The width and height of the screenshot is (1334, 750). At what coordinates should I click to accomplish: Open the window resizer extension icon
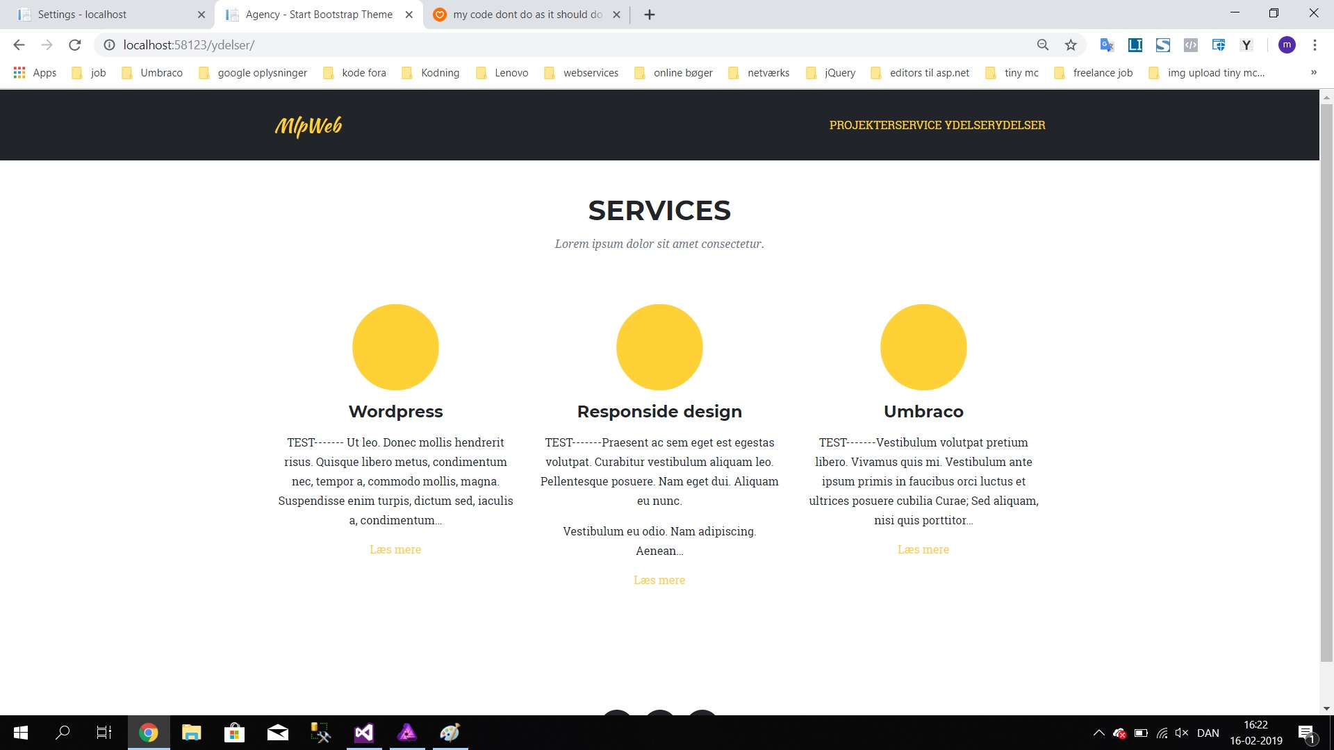tap(1218, 45)
